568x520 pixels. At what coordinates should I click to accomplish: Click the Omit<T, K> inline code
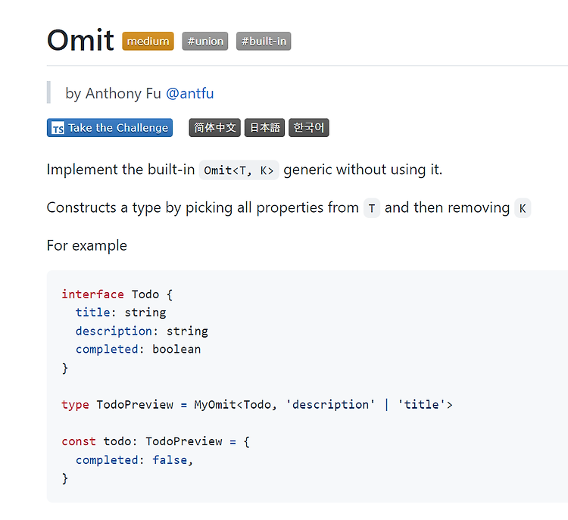[239, 170]
